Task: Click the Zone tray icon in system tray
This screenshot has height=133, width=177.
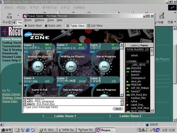Action: point(158,130)
